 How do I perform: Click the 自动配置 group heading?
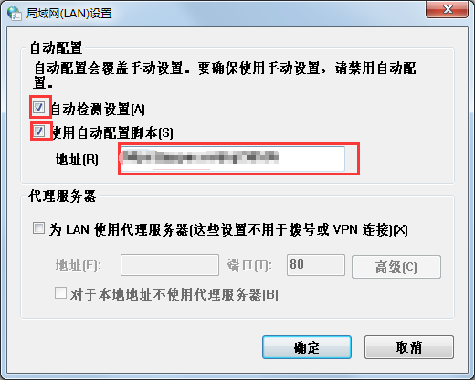click(x=56, y=48)
